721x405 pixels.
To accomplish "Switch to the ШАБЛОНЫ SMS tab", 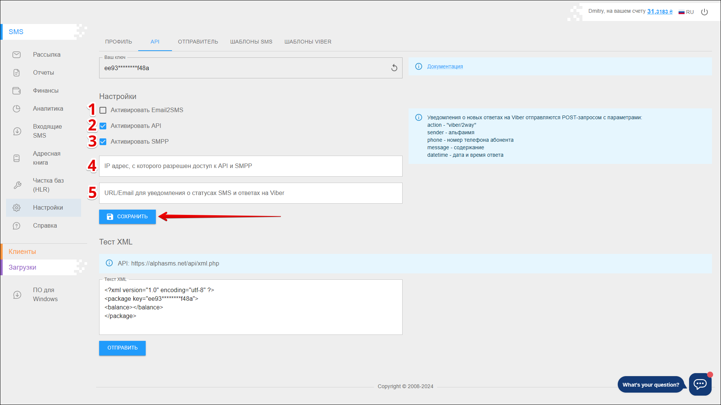I will tap(251, 42).
